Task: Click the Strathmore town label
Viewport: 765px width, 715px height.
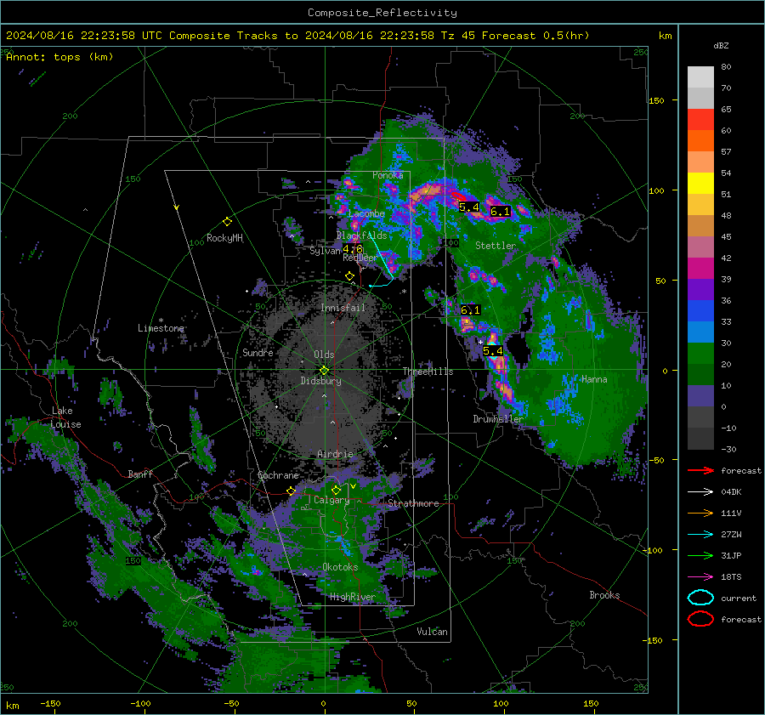Action: (x=413, y=503)
